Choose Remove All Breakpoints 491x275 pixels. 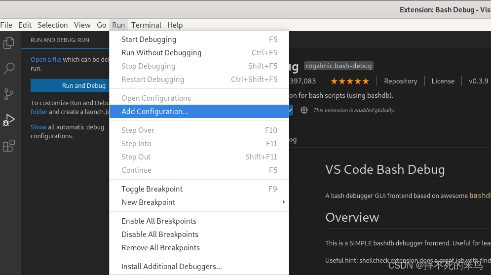point(199,248)
